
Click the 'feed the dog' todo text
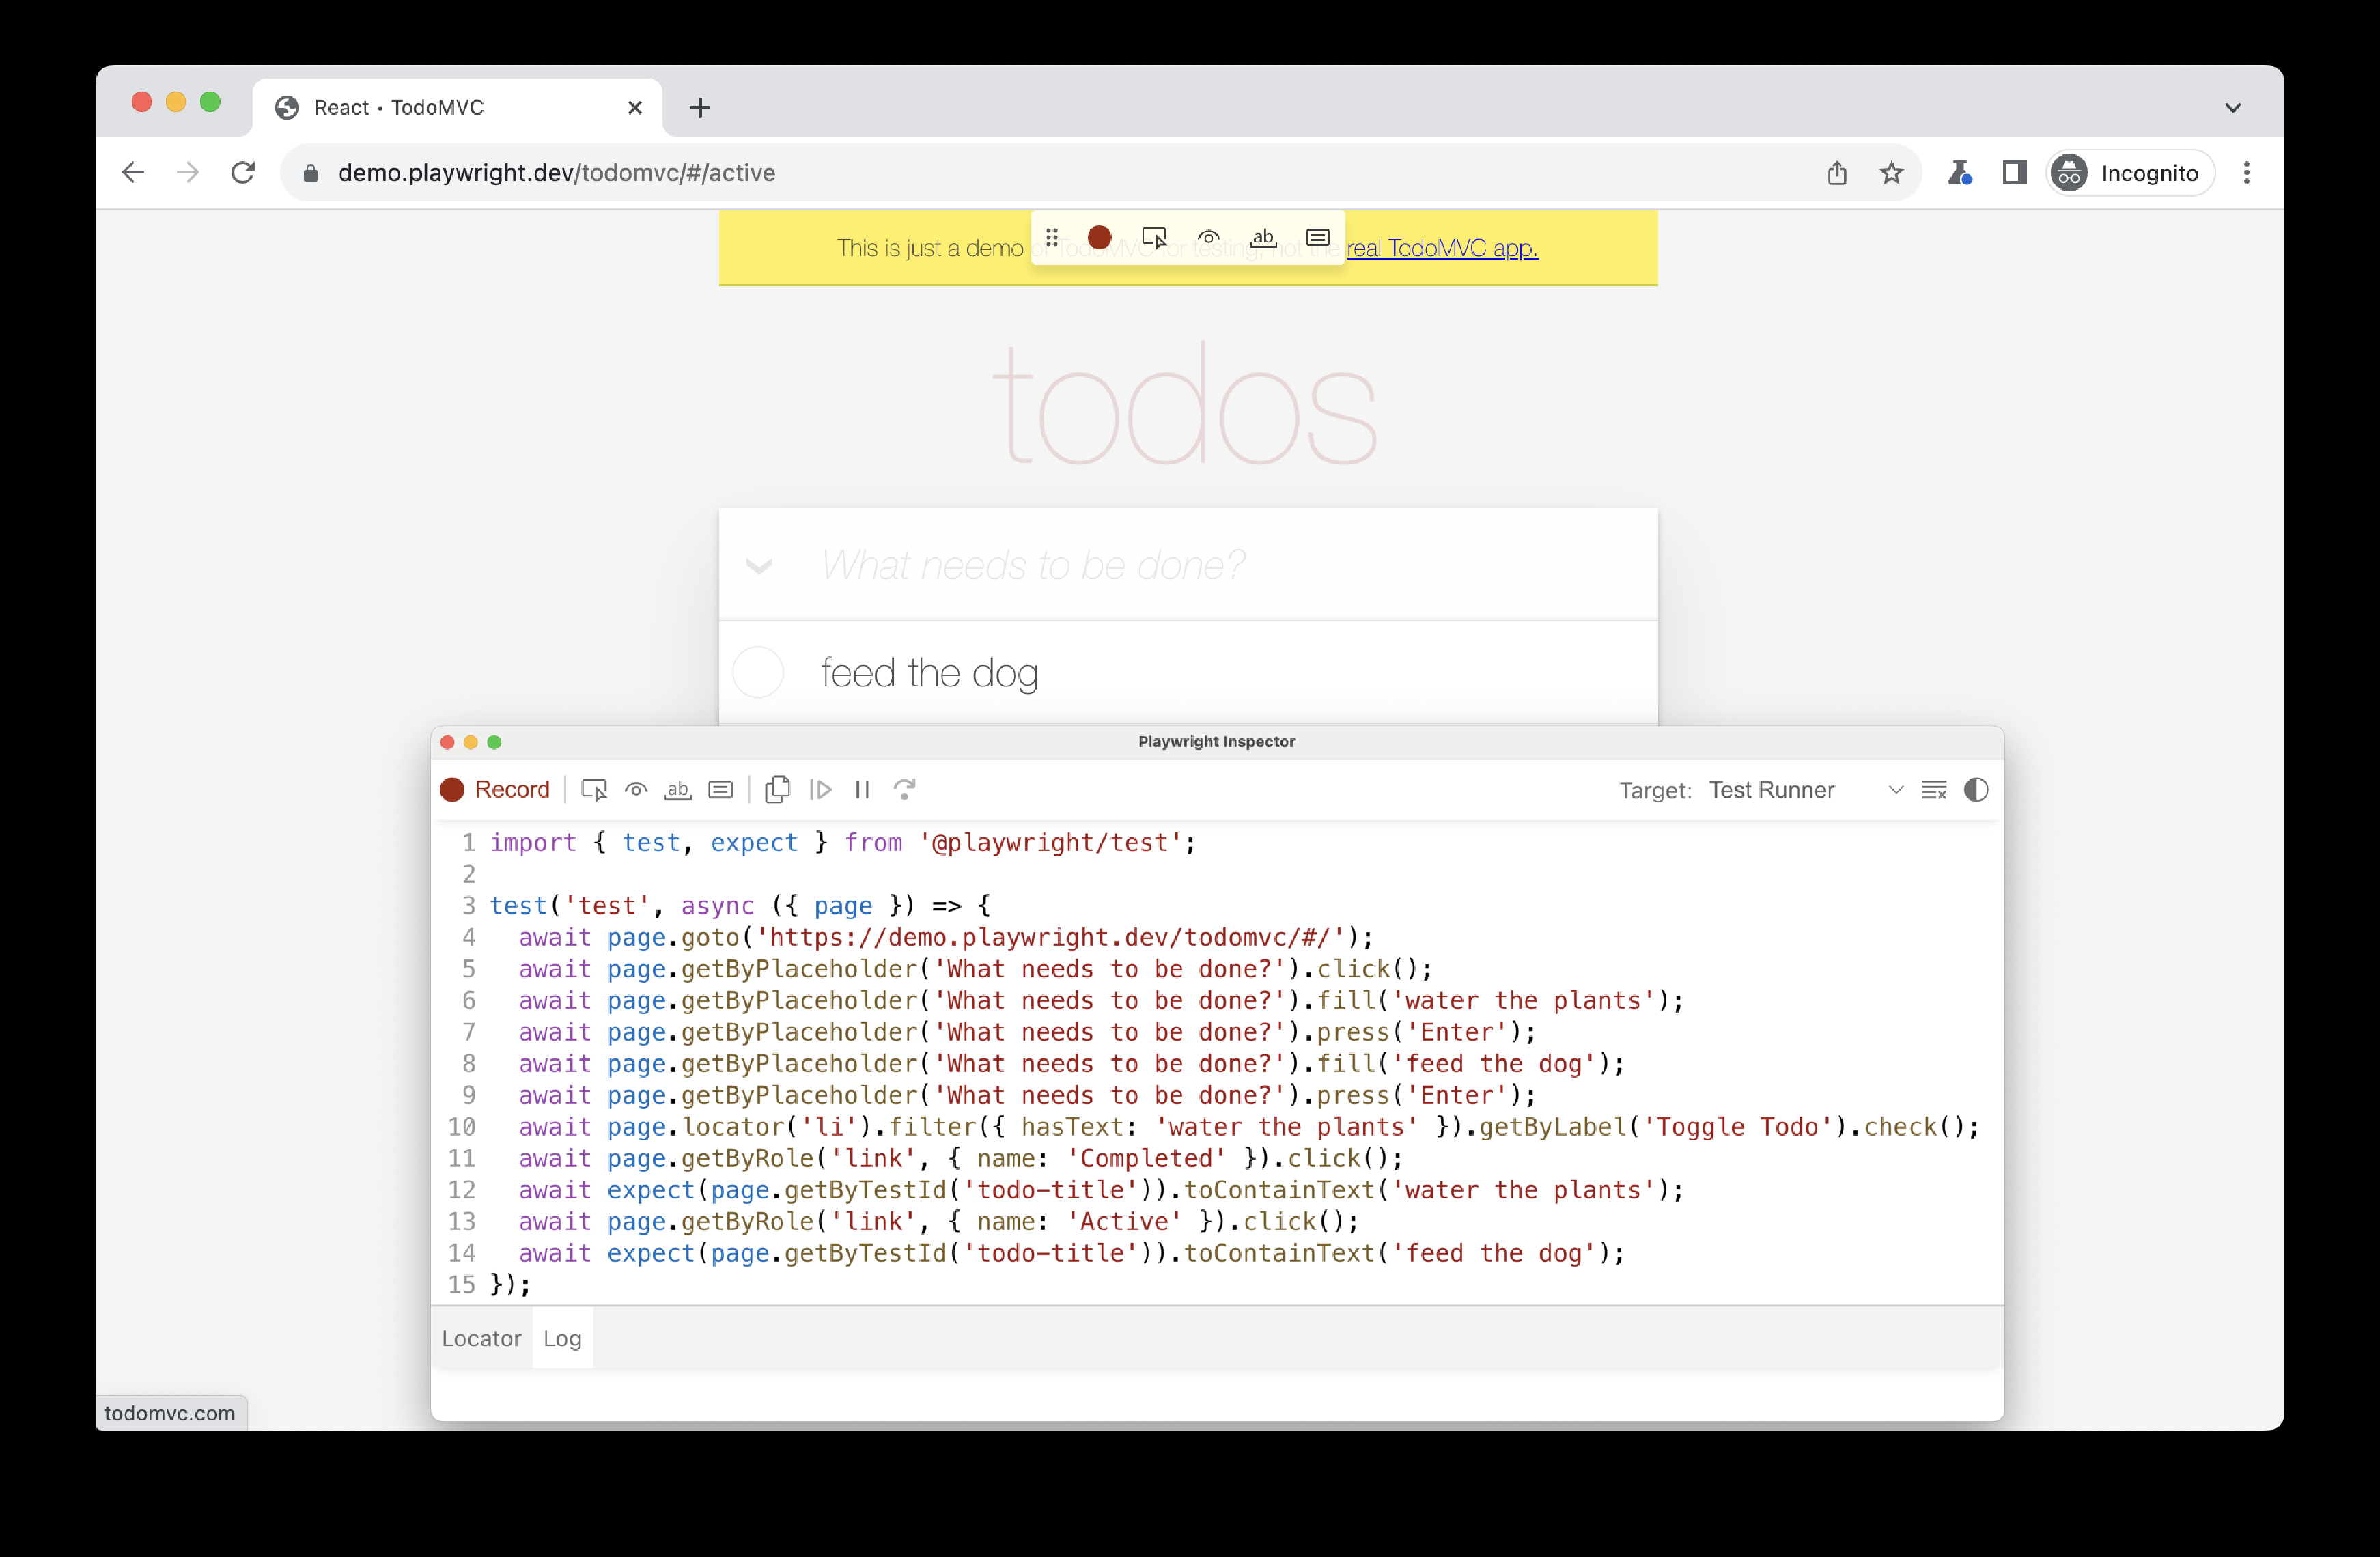coord(929,673)
